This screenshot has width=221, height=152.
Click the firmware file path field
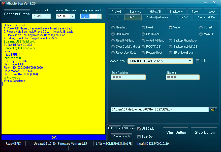tap(160, 109)
